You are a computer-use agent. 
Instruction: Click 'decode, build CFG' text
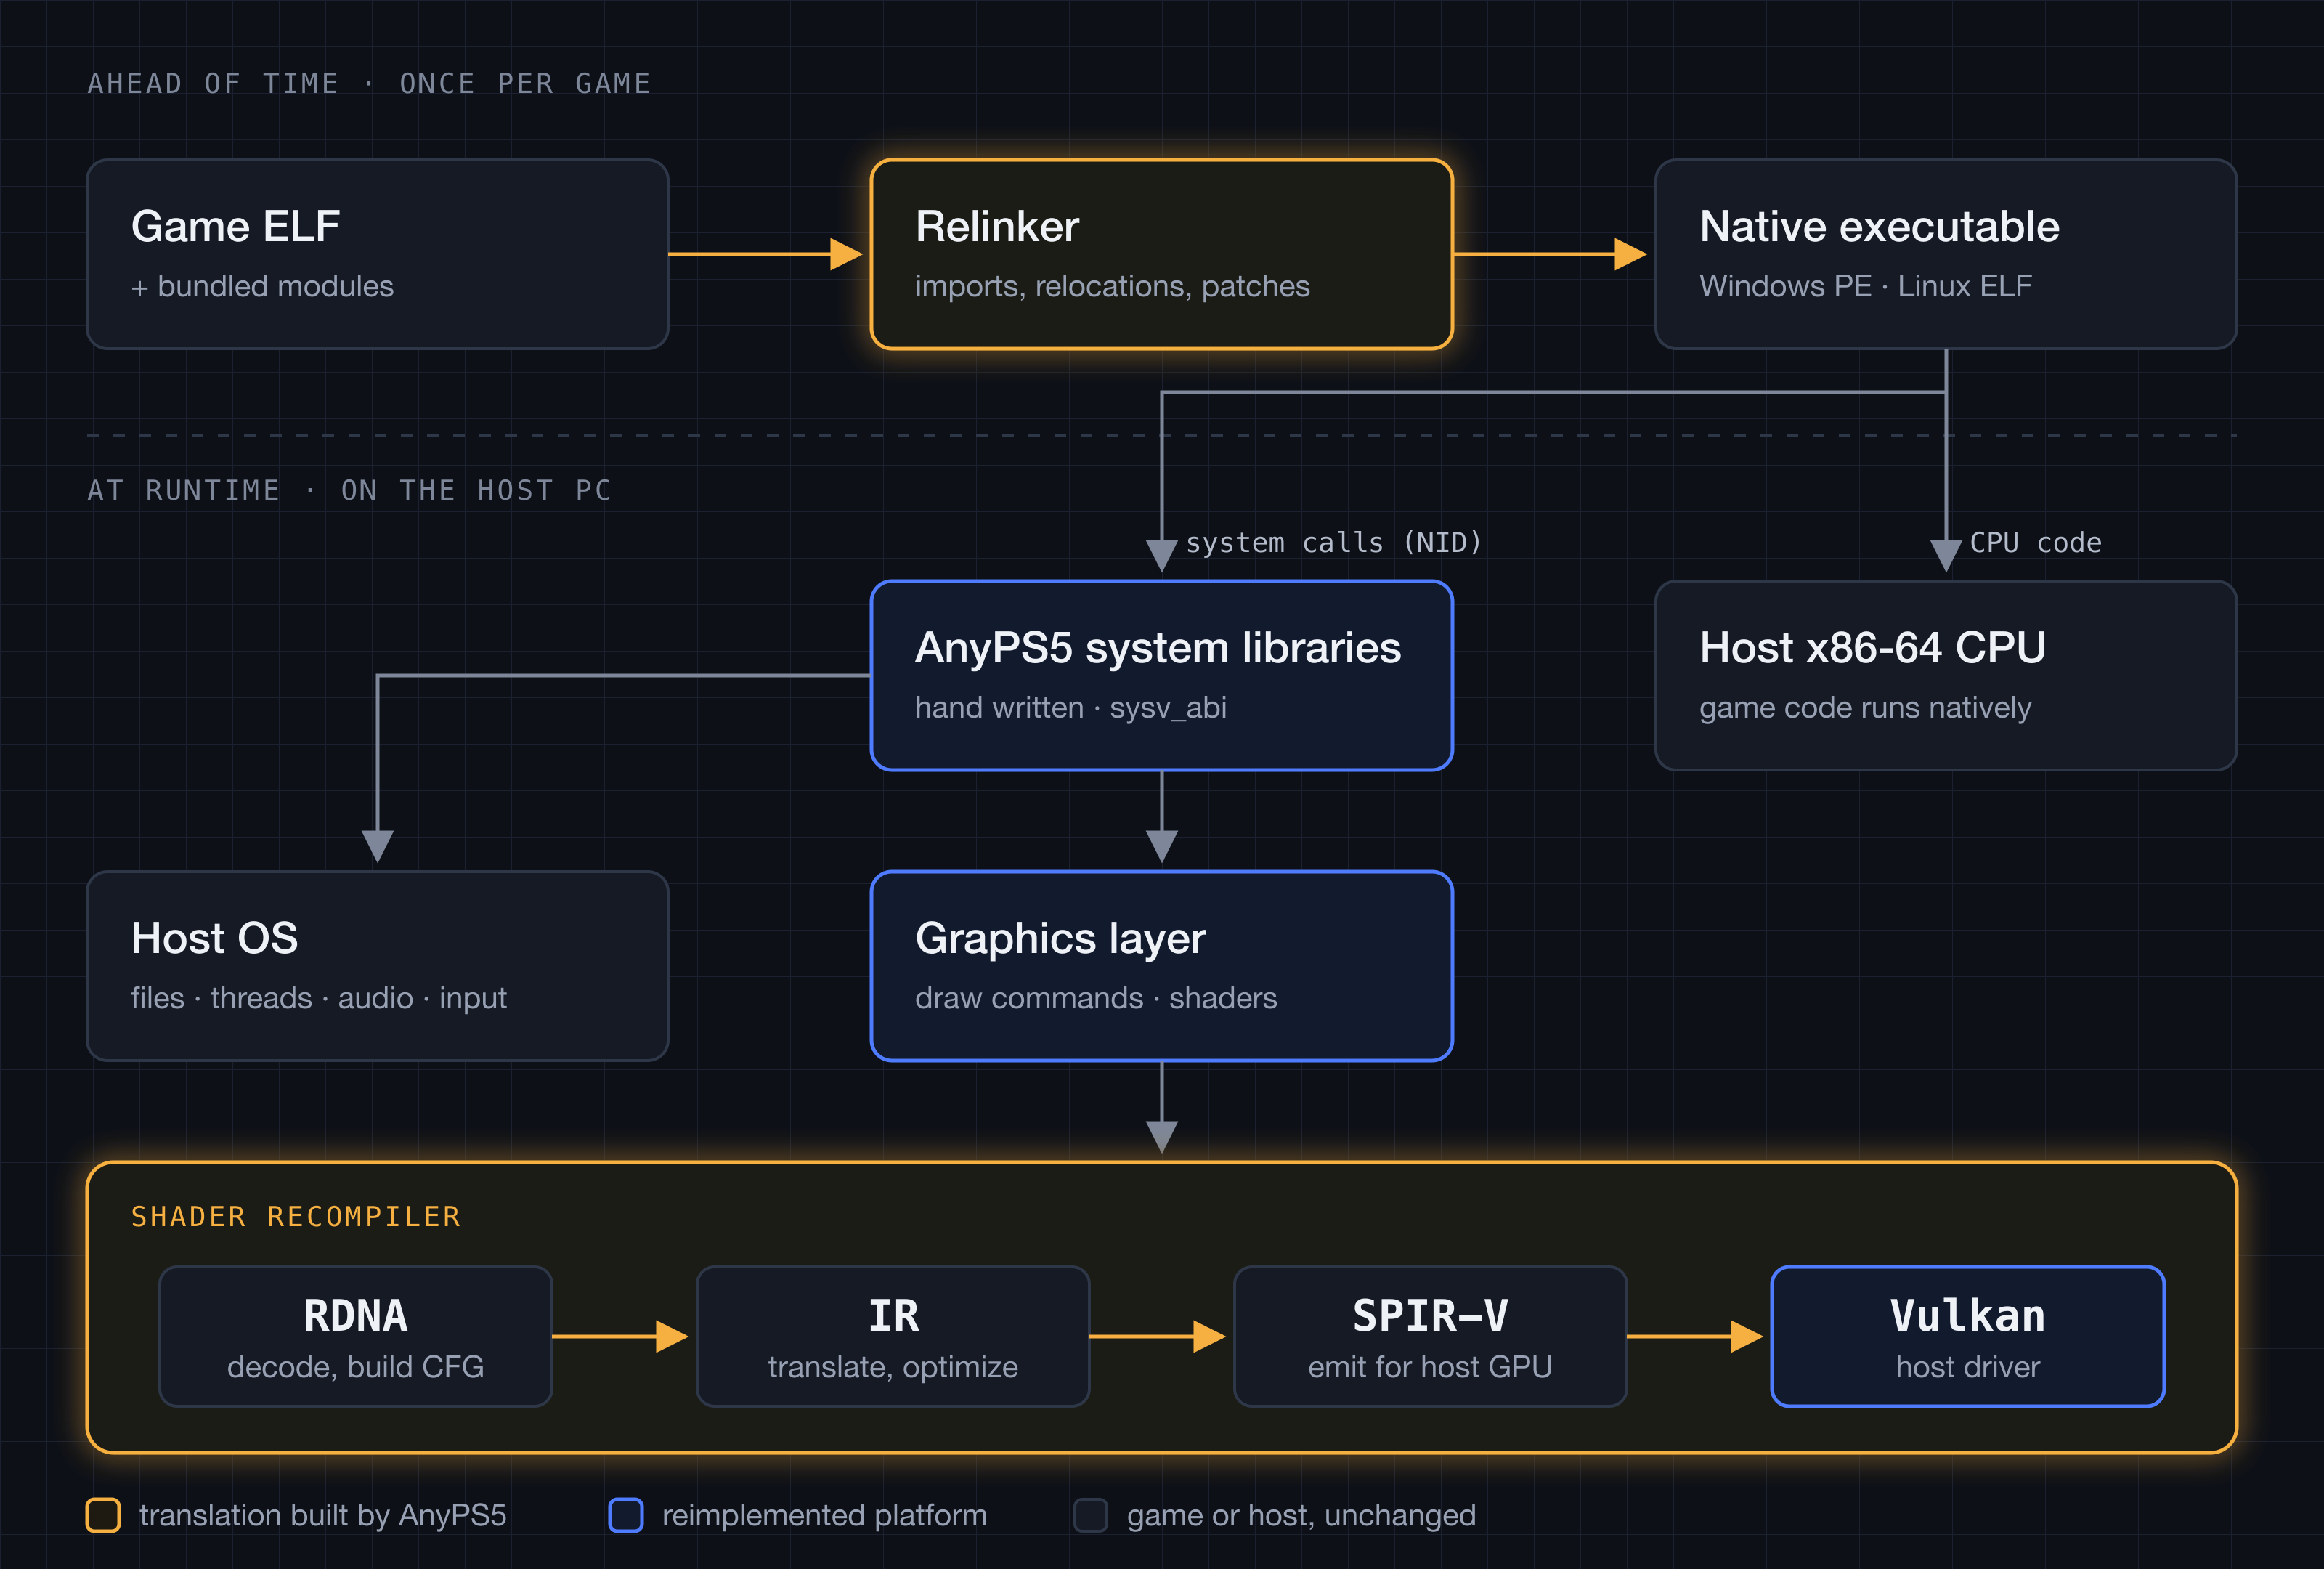pos(356,1367)
